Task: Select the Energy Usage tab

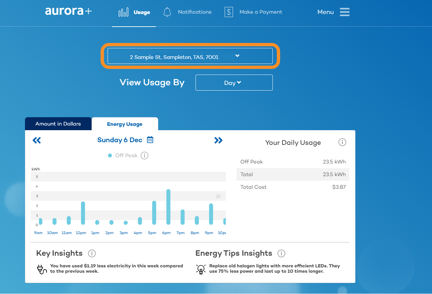Action: [x=125, y=124]
